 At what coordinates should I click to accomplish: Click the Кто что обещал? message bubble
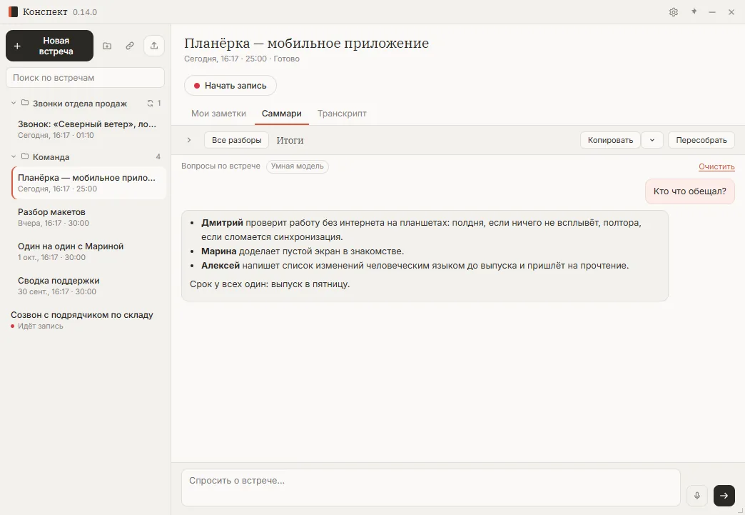689,191
